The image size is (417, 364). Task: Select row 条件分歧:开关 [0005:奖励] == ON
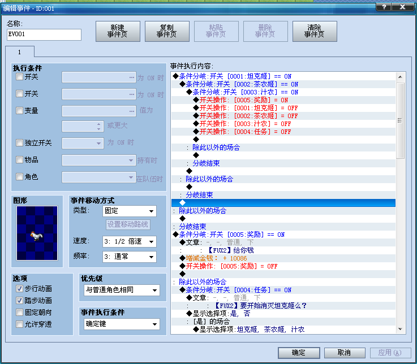click(x=283, y=235)
